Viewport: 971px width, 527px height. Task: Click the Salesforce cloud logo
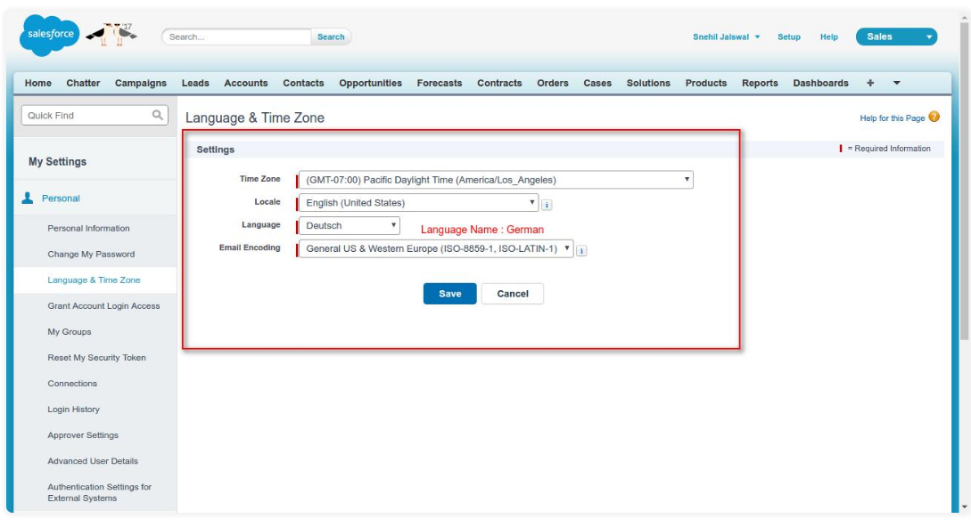pos(50,36)
